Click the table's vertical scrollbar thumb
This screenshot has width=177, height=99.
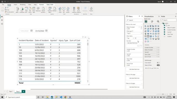click(88, 44)
